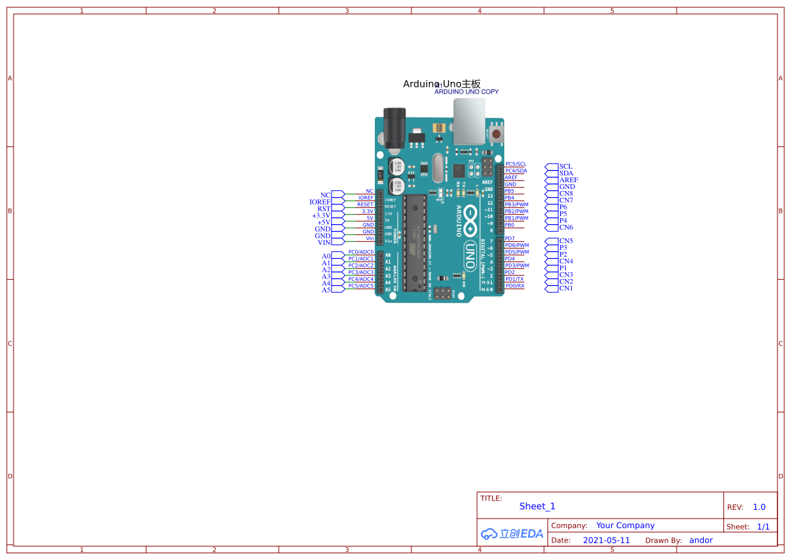Click the PD4 pin label
The image size is (791, 560).
[510, 259]
